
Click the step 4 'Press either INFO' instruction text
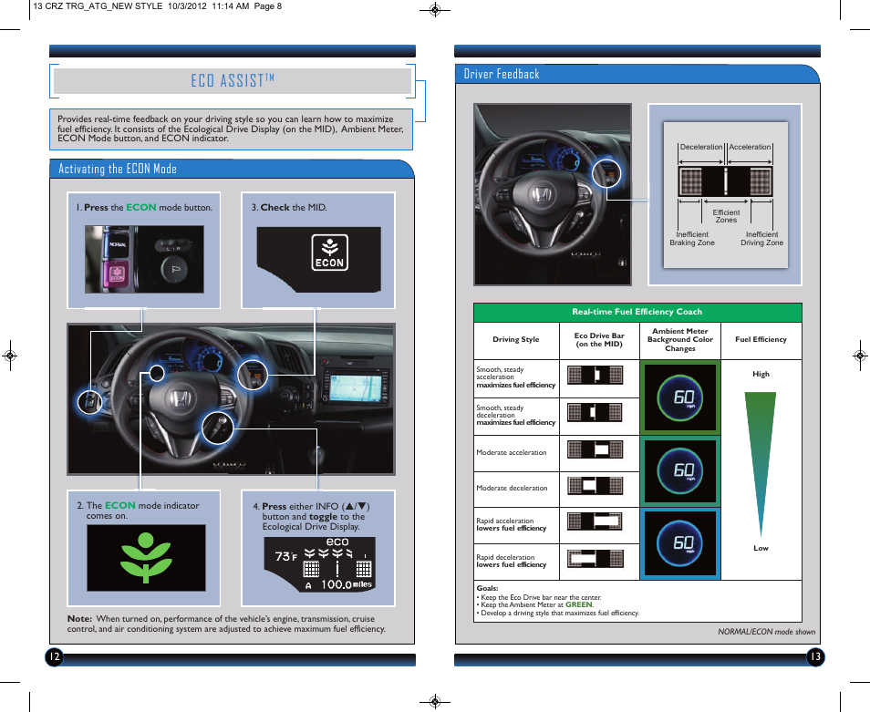tap(311, 516)
